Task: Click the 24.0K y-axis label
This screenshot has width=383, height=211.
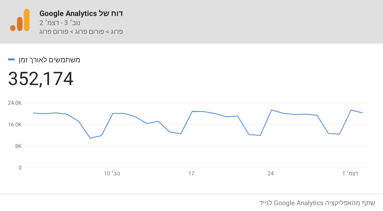Action: pos(15,103)
